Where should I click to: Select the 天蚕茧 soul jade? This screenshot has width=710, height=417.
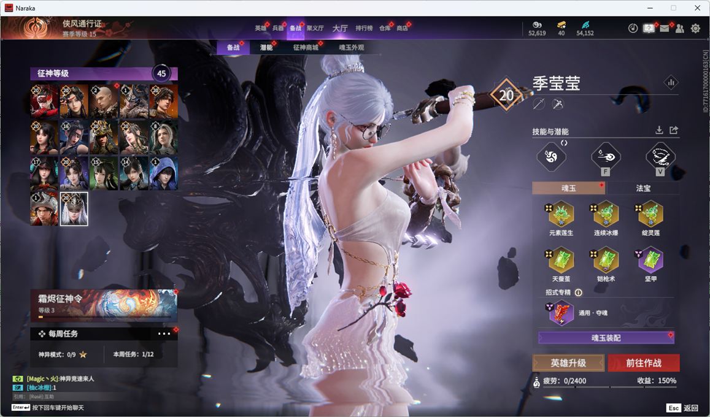click(561, 261)
